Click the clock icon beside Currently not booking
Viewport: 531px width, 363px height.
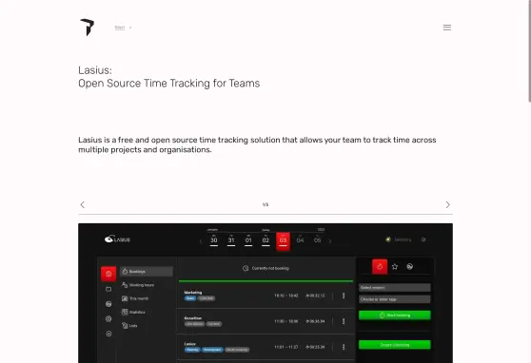(x=246, y=268)
